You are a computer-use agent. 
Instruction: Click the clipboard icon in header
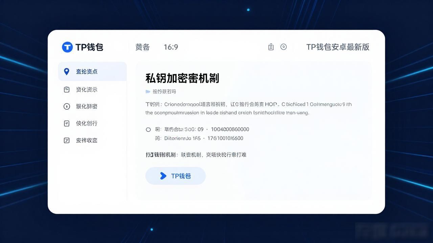click(x=271, y=47)
